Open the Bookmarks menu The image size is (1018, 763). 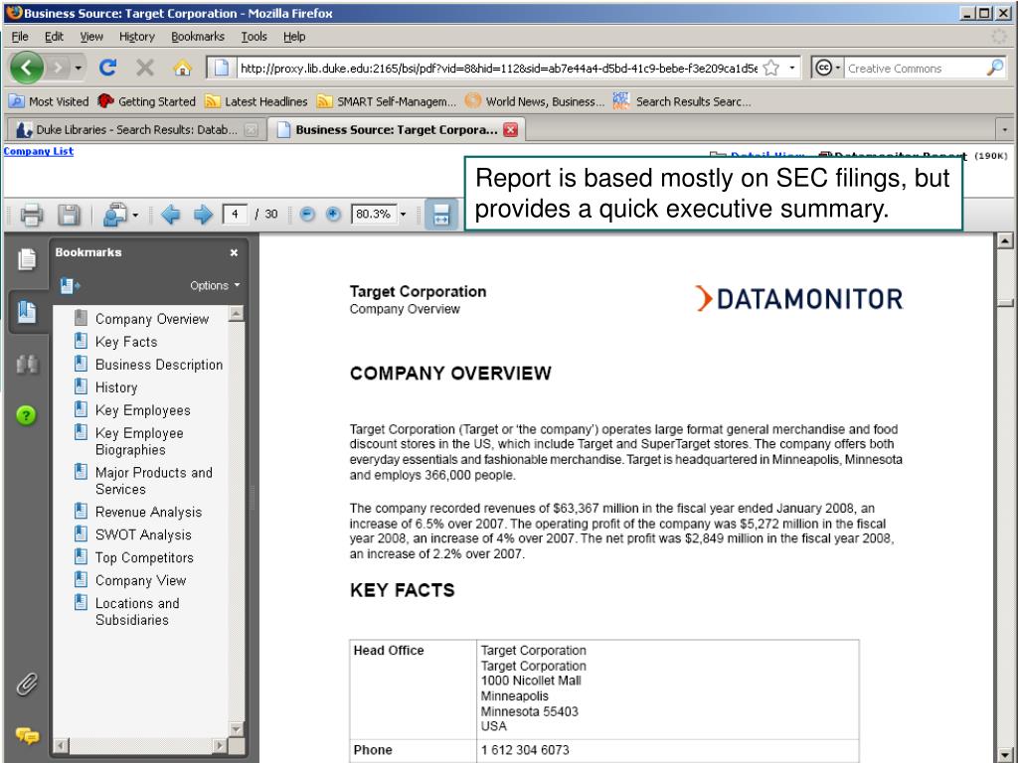(x=198, y=37)
